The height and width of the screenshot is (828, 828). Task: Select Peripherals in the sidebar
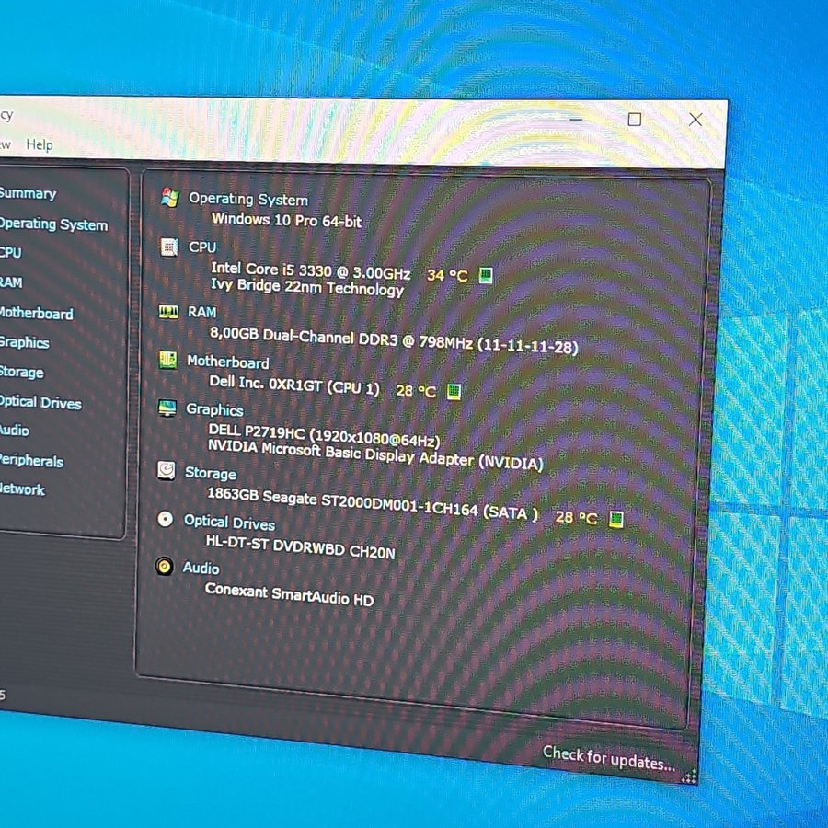pos(31,461)
